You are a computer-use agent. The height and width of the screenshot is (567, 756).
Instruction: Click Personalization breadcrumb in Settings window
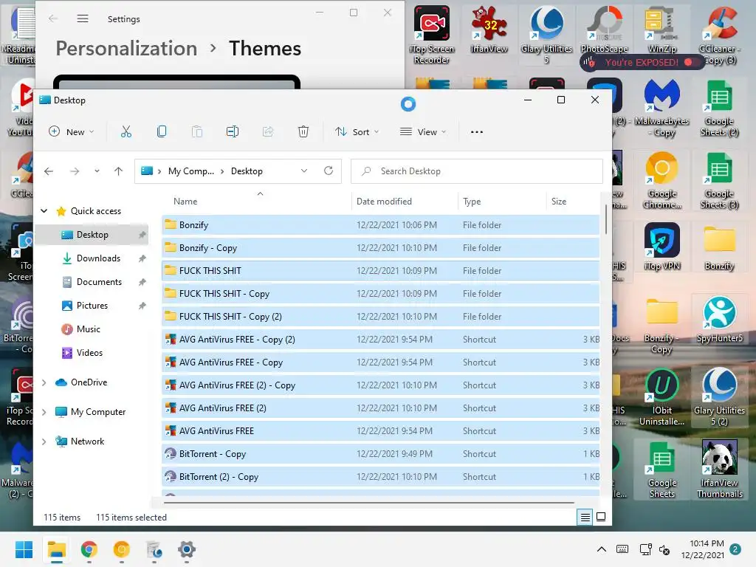pyautogui.click(x=126, y=49)
